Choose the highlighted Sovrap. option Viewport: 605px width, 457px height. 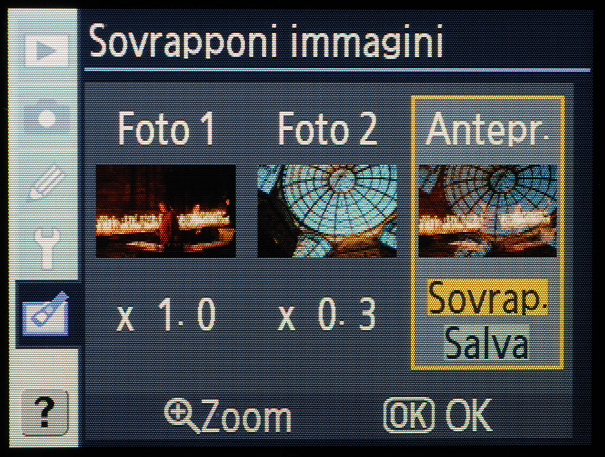487,298
